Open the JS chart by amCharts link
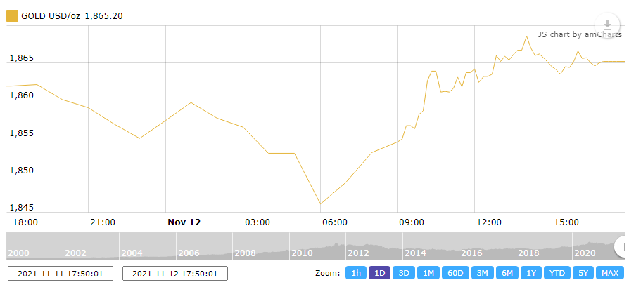This screenshot has width=629, height=287. coord(579,34)
